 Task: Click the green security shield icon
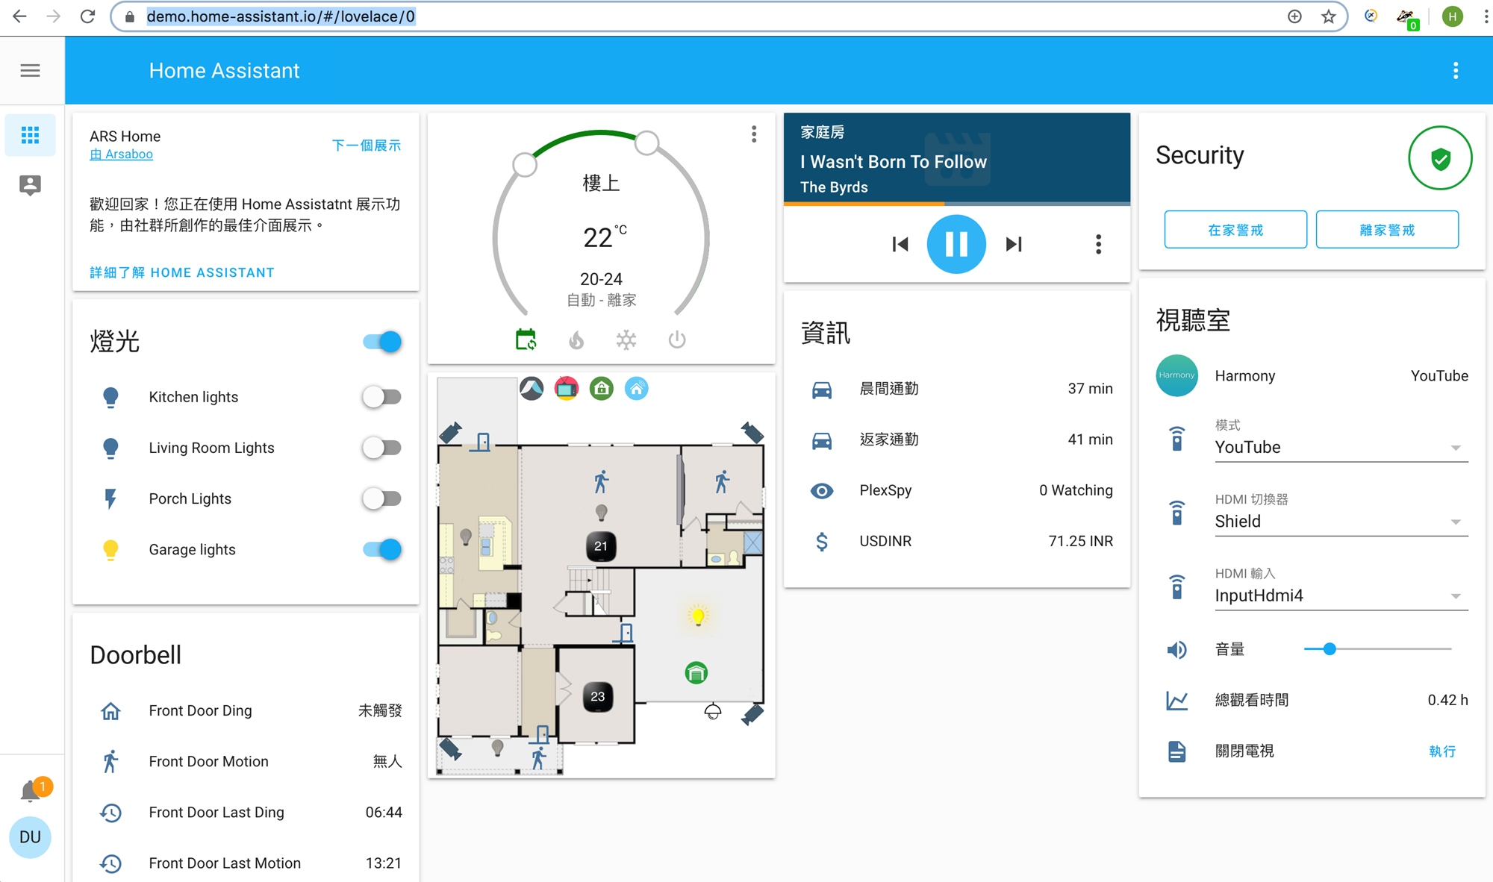coord(1439,158)
